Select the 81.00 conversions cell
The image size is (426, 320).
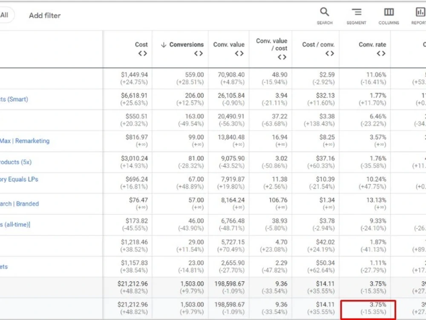[x=180, y=162]
